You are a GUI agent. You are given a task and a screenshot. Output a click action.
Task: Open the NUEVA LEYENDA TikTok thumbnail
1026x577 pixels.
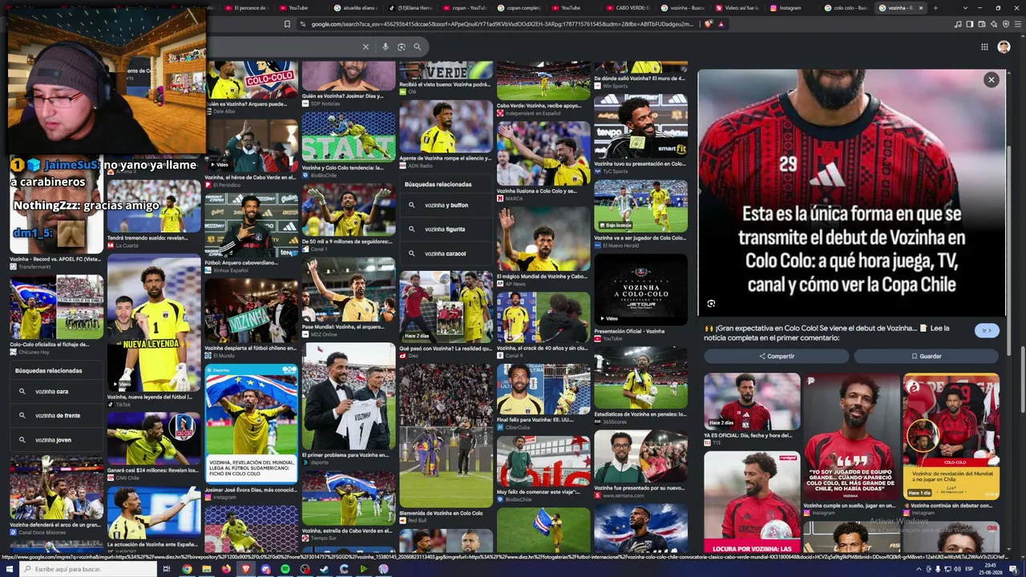pyautogui.click(x=154, y=325)
